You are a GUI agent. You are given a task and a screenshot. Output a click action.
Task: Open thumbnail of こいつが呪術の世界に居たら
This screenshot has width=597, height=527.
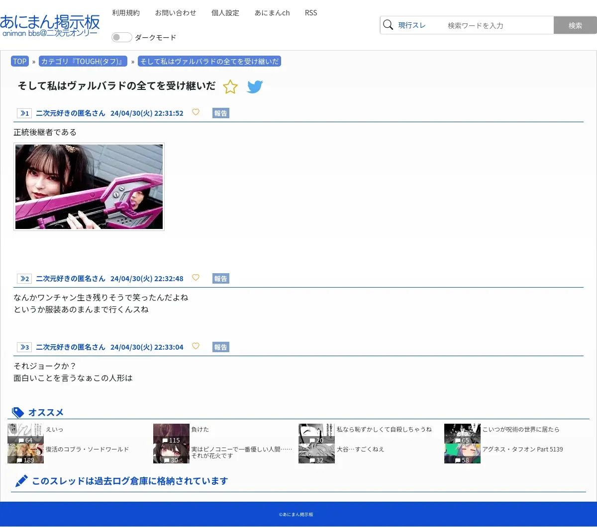coord(462,434)
